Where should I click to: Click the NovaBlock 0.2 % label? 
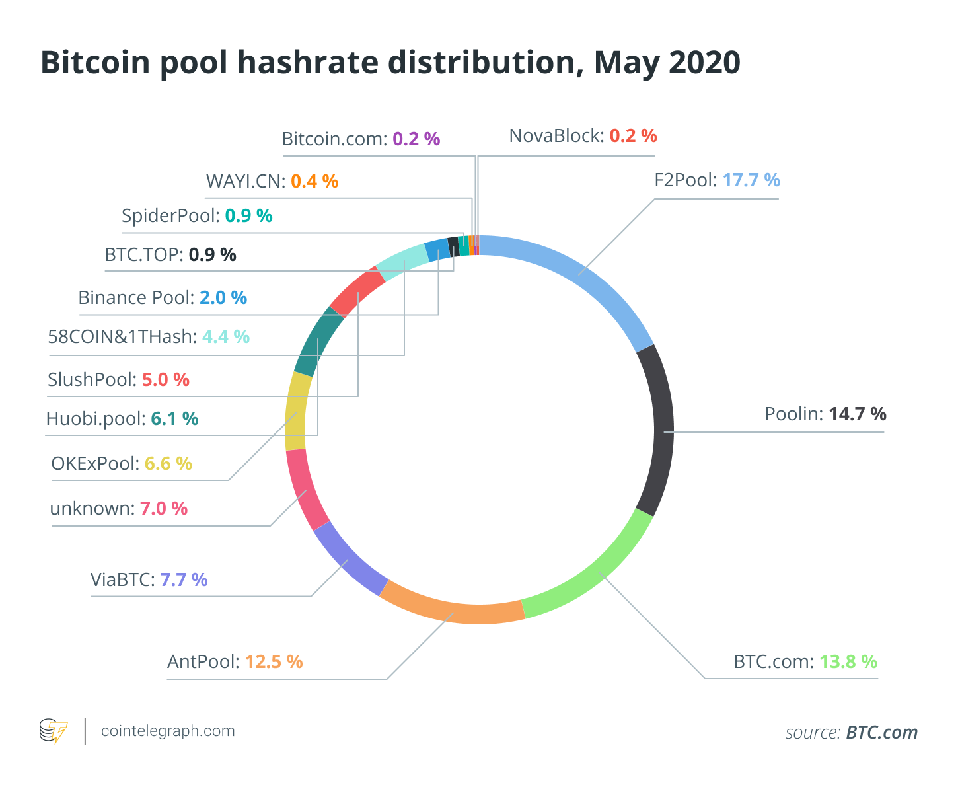point(583,136)
